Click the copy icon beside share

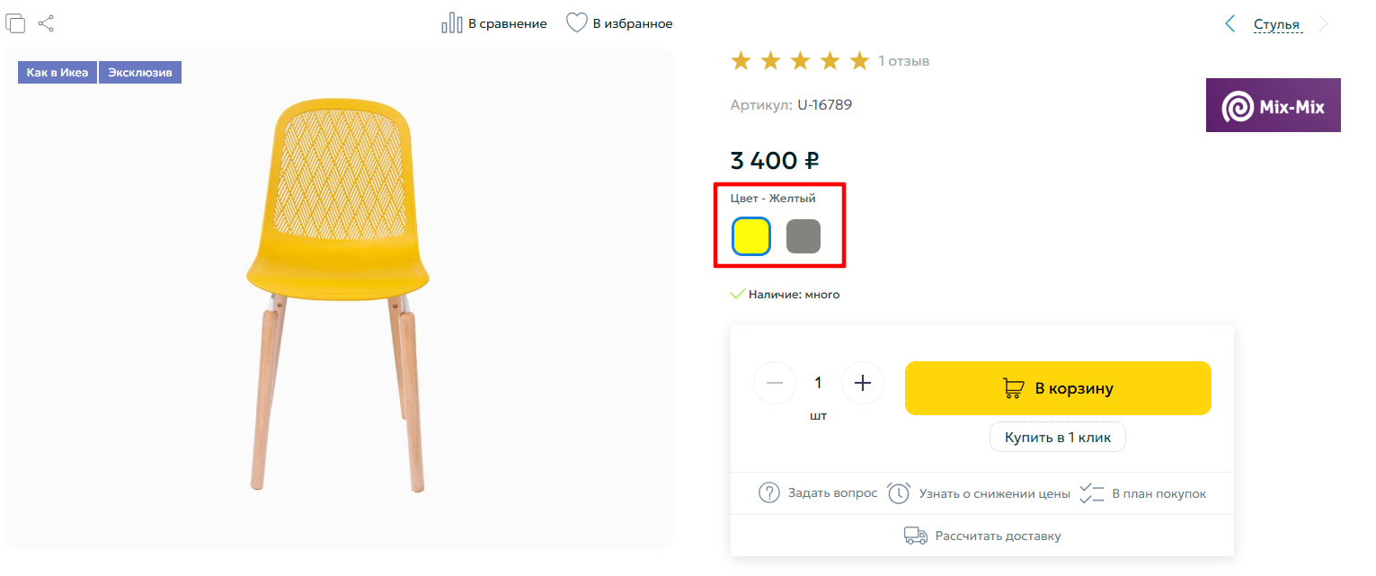coord(15,24)
